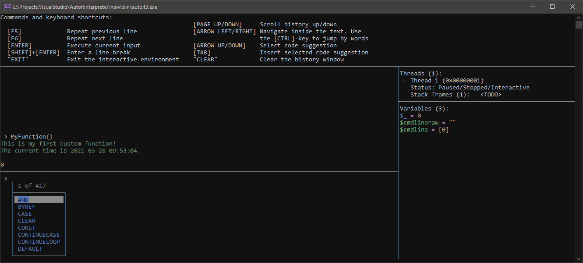Pick DEFAULT from the suggestion list

[30, 249]
